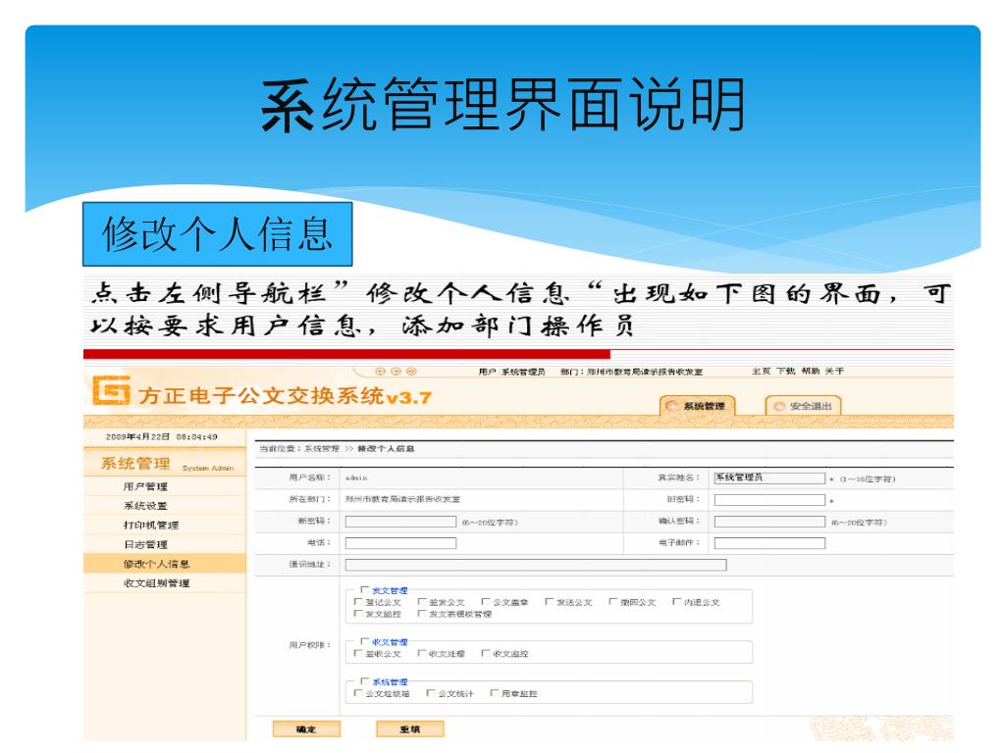
Task: Toggle the 签收公文 checkbox
Action: coord(358,653)
